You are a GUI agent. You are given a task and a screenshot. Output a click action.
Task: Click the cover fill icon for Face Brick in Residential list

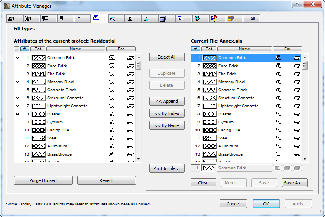pyautogui.click(x=130, y=66)
